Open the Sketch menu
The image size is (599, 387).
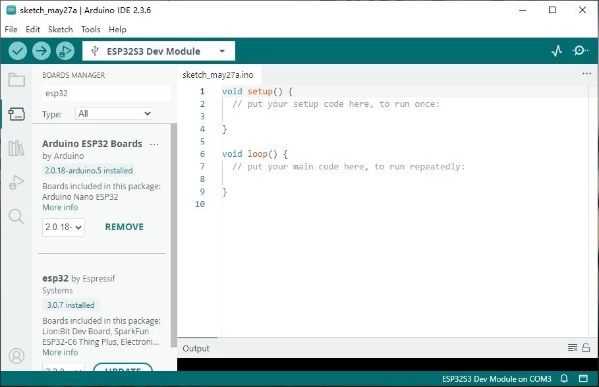(x=61, y=30)
